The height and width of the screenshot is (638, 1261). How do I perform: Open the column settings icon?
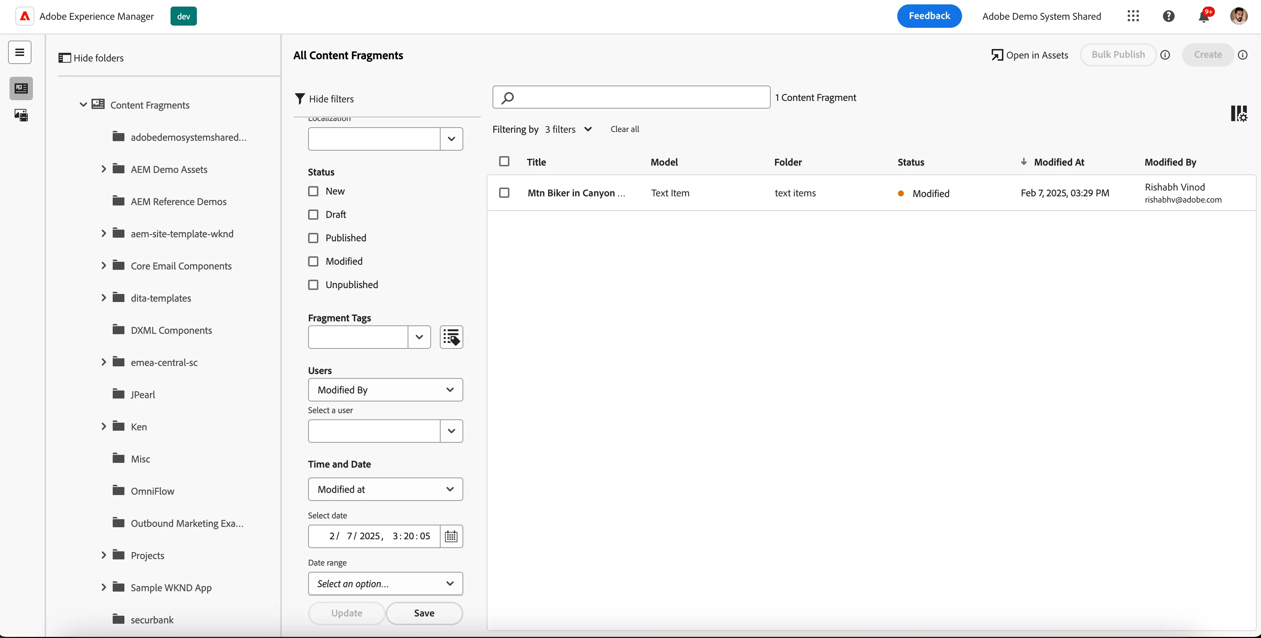1238,113
